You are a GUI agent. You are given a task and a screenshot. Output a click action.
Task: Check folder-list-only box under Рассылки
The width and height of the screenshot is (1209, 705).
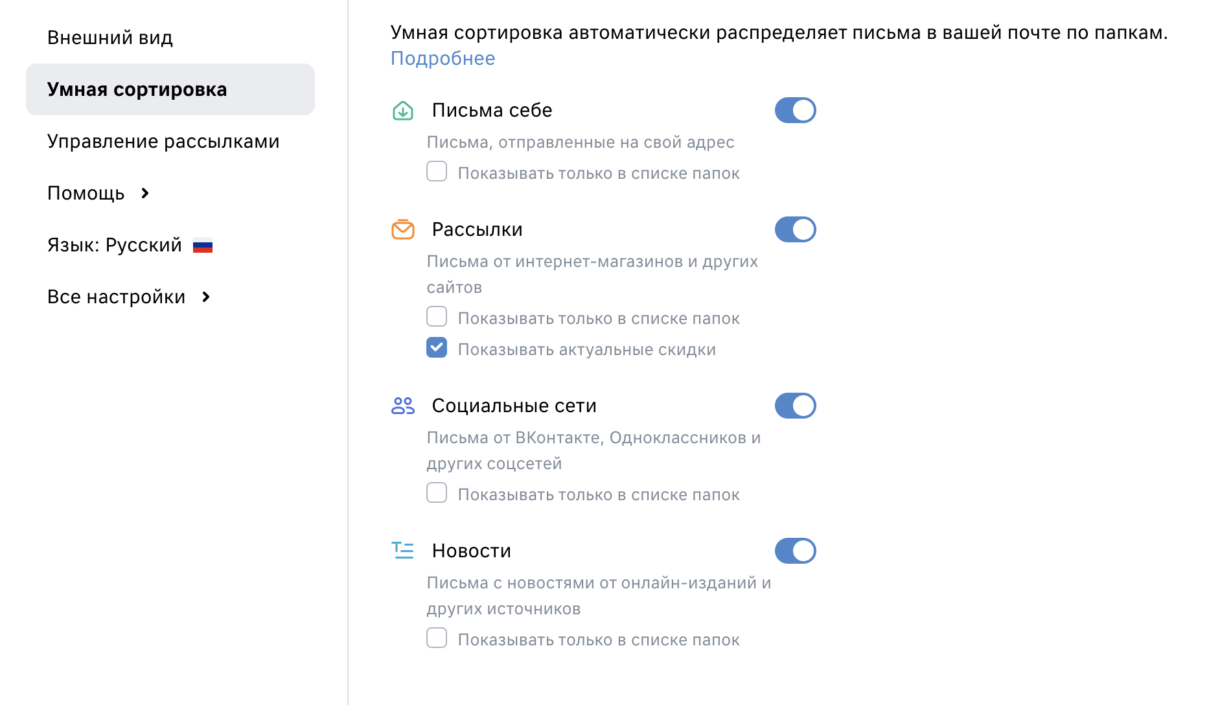(x=437, y=316)
